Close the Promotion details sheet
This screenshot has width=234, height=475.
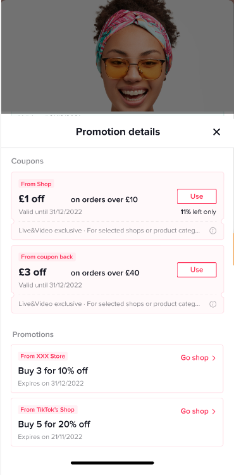coord(216,132)
